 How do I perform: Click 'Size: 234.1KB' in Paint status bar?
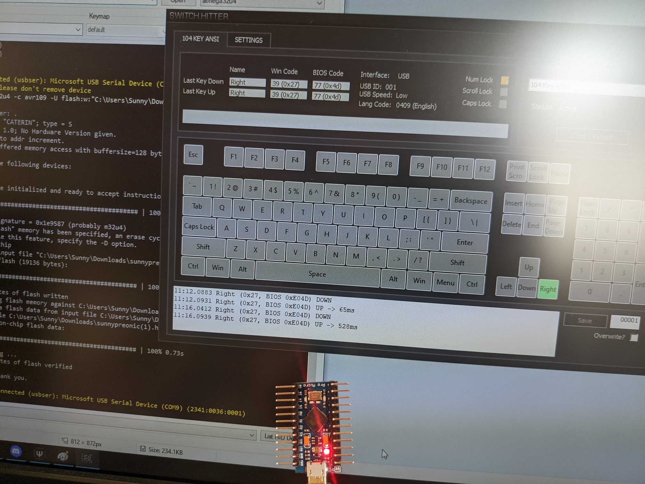(165, 451)
